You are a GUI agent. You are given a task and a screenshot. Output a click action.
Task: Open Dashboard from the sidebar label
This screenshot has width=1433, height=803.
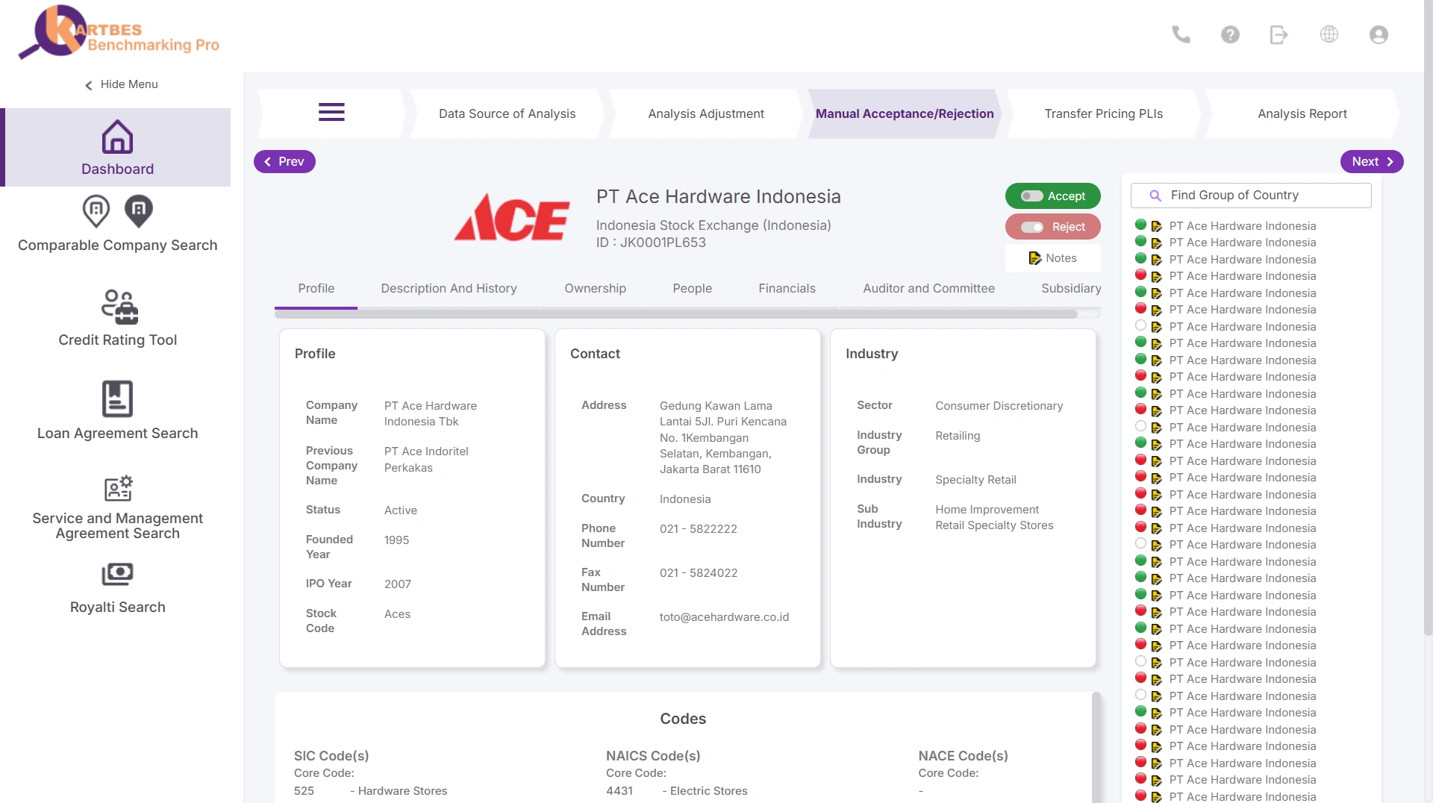click(117, 169)
